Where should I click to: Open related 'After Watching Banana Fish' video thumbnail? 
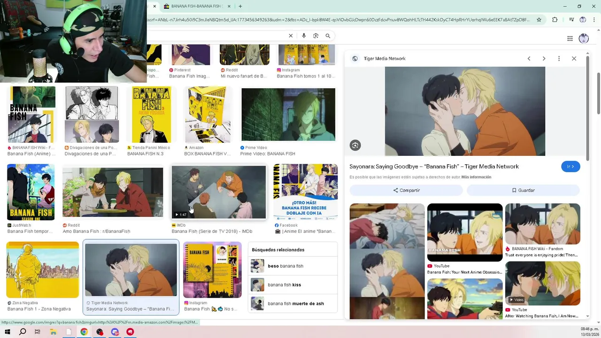click(543, 284)
